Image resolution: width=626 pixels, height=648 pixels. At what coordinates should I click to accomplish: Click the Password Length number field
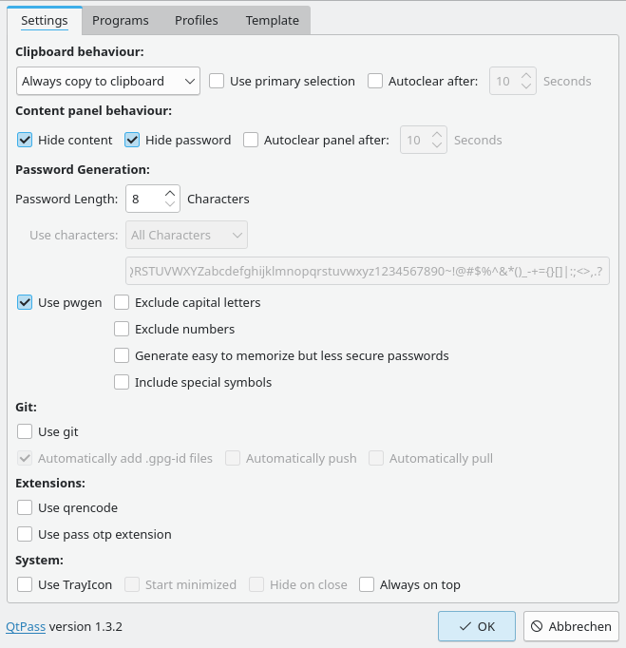click(143, 200)
